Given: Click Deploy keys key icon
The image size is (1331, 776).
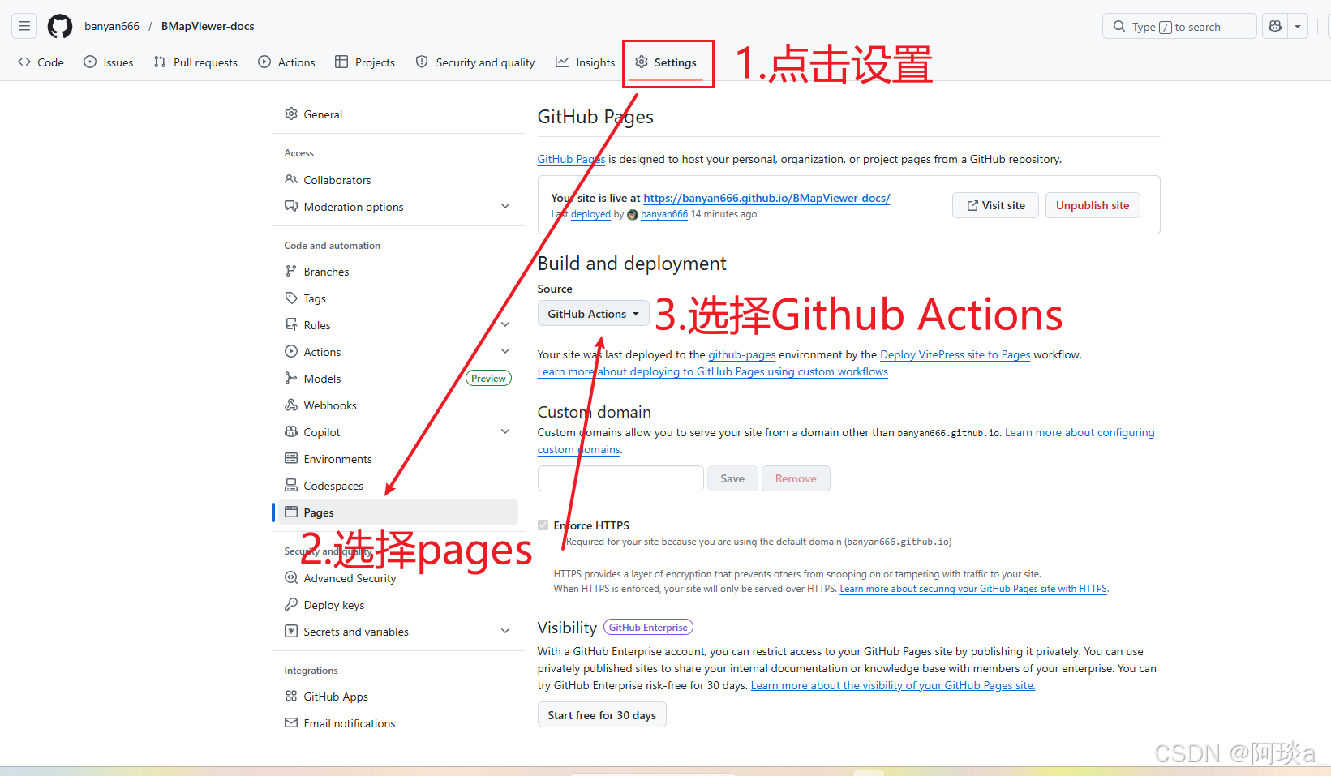Looking at the screenshot, I should 291,605.
